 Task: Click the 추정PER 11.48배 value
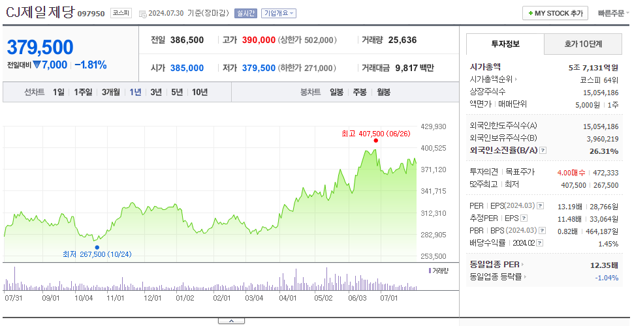569,219
